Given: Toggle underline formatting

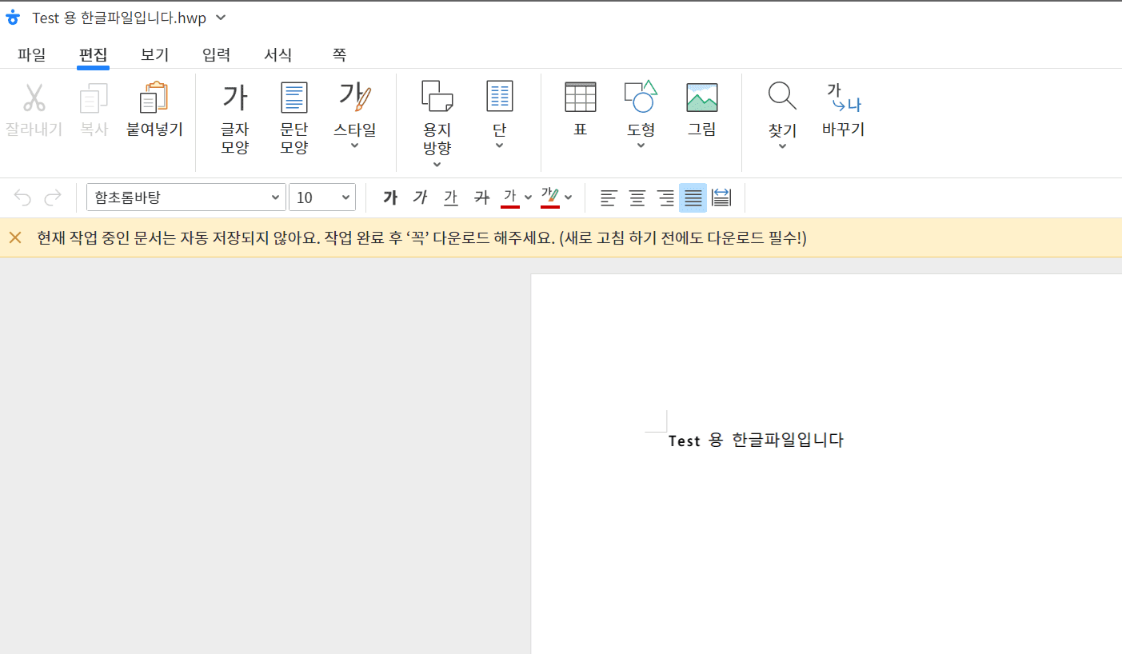Looking at the screenshot, I should click(450, 197).
